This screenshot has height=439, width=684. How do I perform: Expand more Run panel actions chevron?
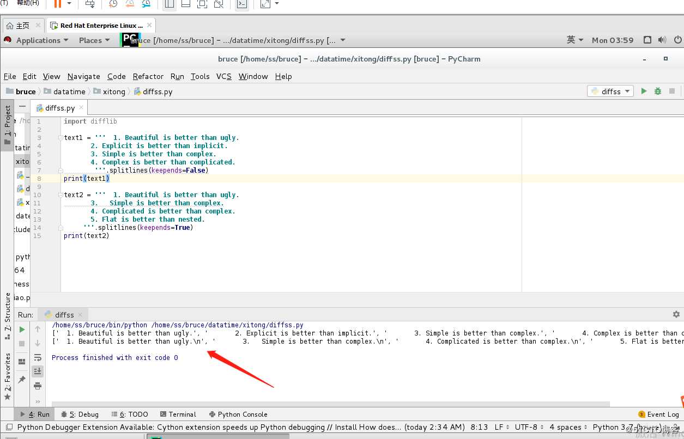38,403
